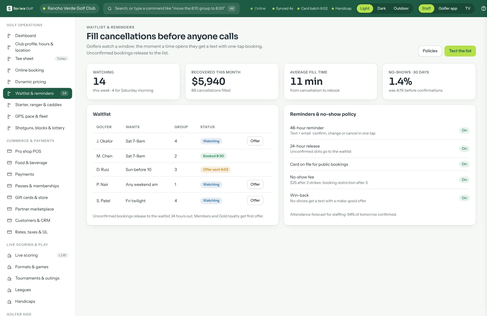This screenshot has height=316, width=487.
Task: Click the Synced 4s status indicator
Action: (x=283, y=9)
